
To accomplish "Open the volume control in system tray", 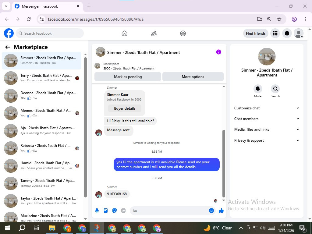I will (263, 228).
